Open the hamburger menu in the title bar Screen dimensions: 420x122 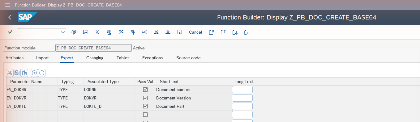pyautogui.click(x=8, y=5)
